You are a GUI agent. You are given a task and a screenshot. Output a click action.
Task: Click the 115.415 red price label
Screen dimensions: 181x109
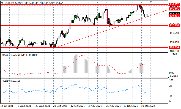coord(174,9)
